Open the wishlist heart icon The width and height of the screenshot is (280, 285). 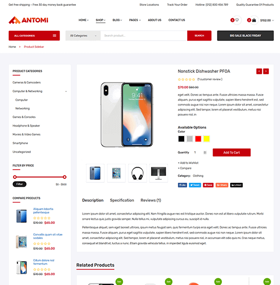click(237, 20)
